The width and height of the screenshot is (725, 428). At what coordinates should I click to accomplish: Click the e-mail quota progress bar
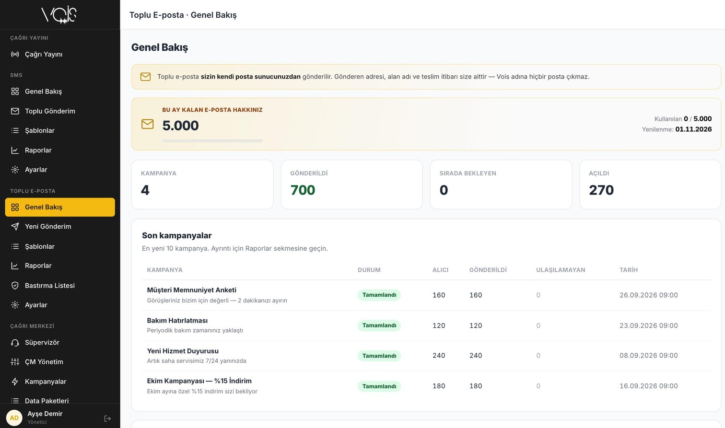click(x=212, y=141)
